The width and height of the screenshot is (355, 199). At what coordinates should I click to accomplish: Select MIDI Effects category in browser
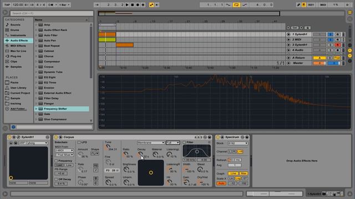pos(18,46)
